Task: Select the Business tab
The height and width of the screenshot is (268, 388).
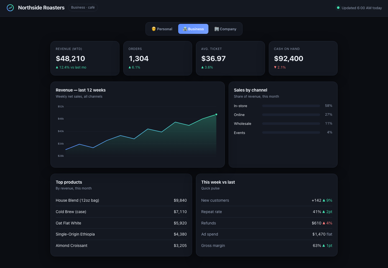Action: coord(193,29)
